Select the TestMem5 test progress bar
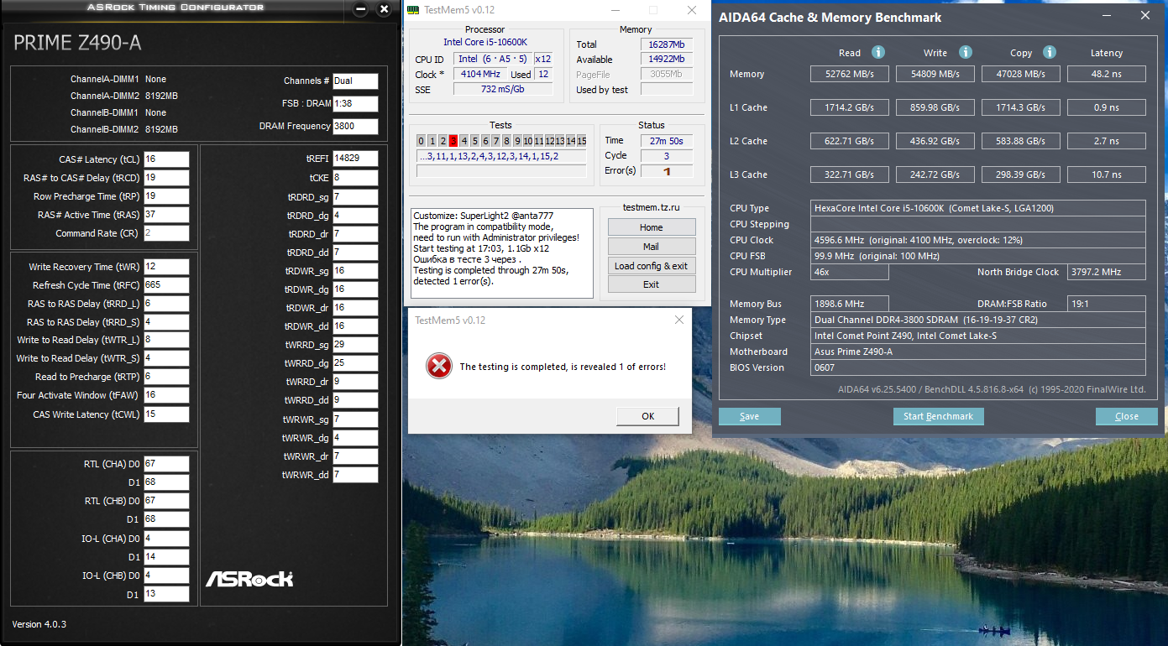This screenshot has height=646, width=1168. [501, 171]
